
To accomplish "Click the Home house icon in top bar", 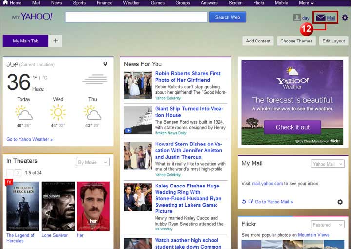I will tap(5, 3).
